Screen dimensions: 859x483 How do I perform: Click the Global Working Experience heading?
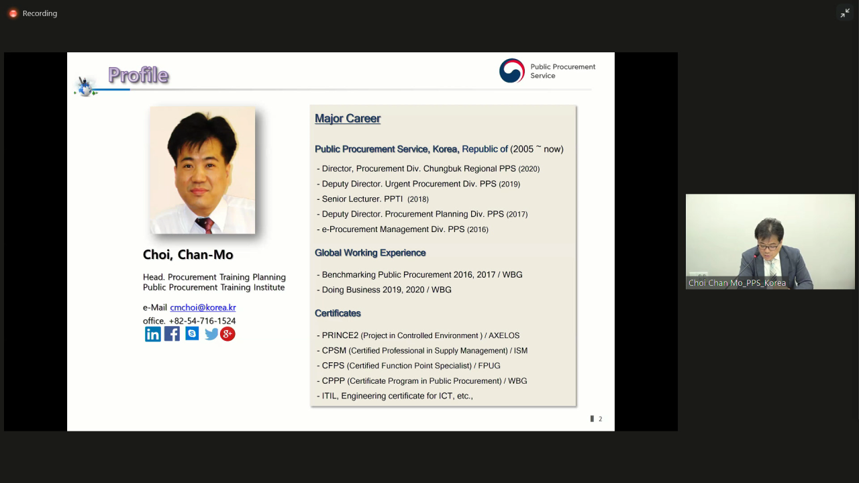(x=370, y=253)
